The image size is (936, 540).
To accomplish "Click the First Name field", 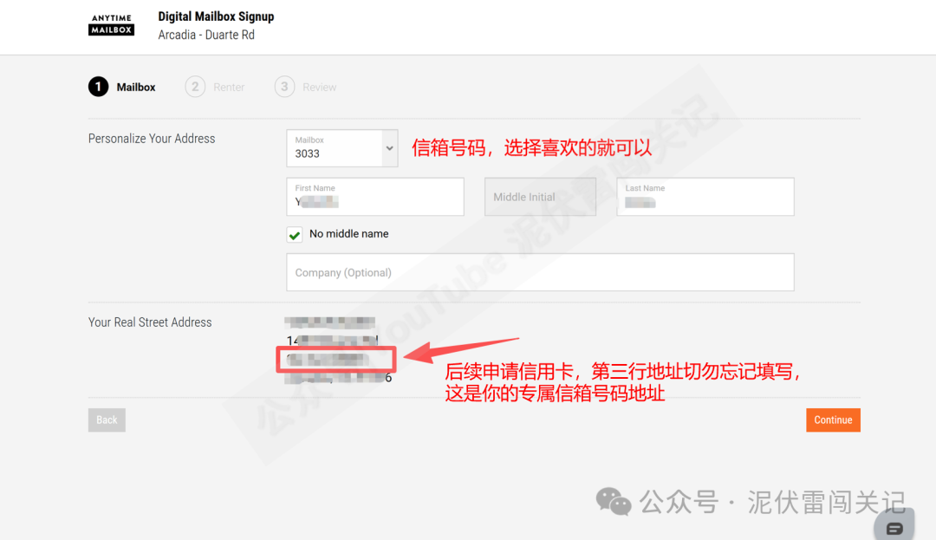I will point(375,196).
